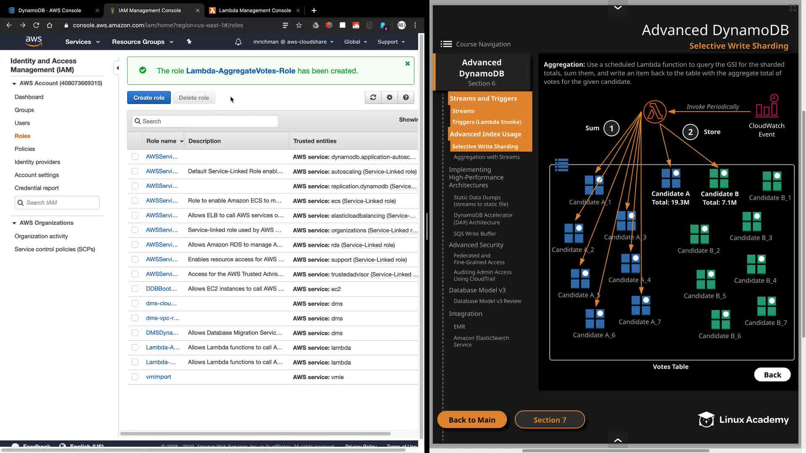Tick the DMSDyna role checkbox

[x=135, y=333]
